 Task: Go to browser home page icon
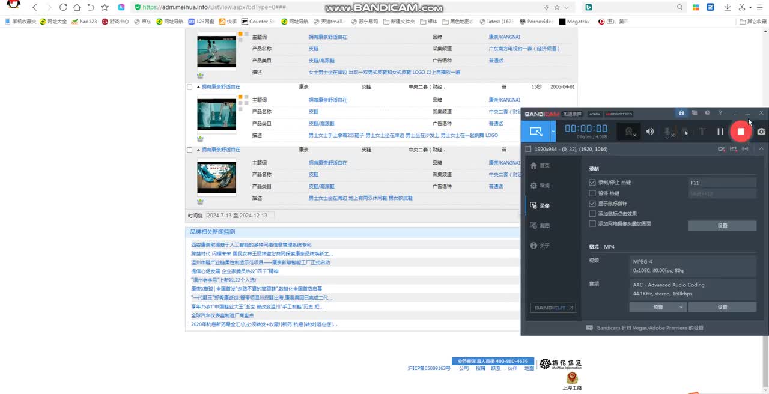pos(77,7)
